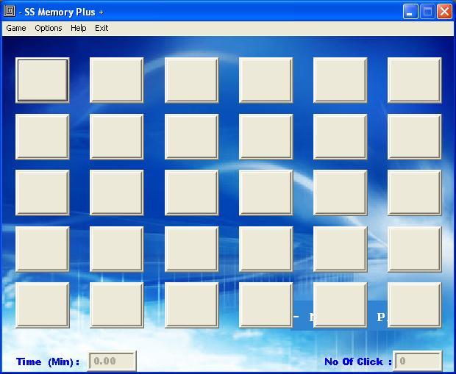Image resolution: width=456 pixels, height=374 pixels.
Task: Select the card in row two, column two
Action: point(117,137)
